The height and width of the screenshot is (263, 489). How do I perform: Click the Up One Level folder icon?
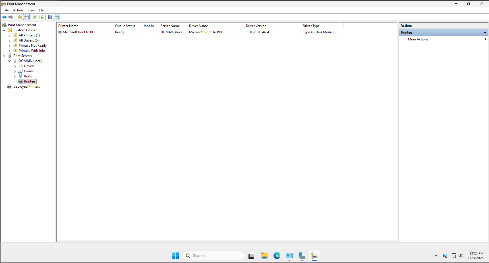20,17
